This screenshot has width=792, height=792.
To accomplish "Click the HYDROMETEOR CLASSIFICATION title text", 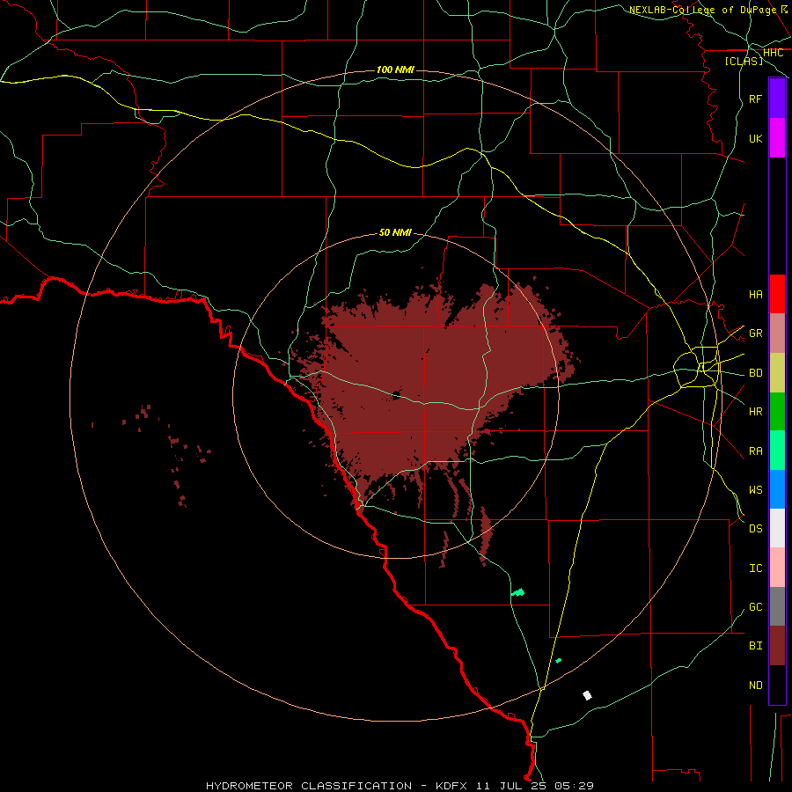I will (x=309, y=786).
